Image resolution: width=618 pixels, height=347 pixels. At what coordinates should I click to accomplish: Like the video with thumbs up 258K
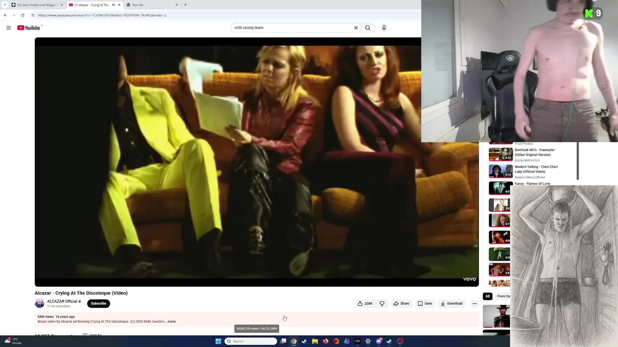coord(365,304)
